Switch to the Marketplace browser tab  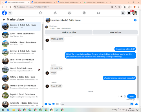(43, 2)
